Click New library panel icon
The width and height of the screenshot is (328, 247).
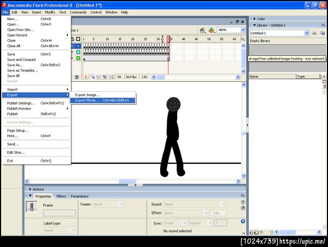point(323,33)
